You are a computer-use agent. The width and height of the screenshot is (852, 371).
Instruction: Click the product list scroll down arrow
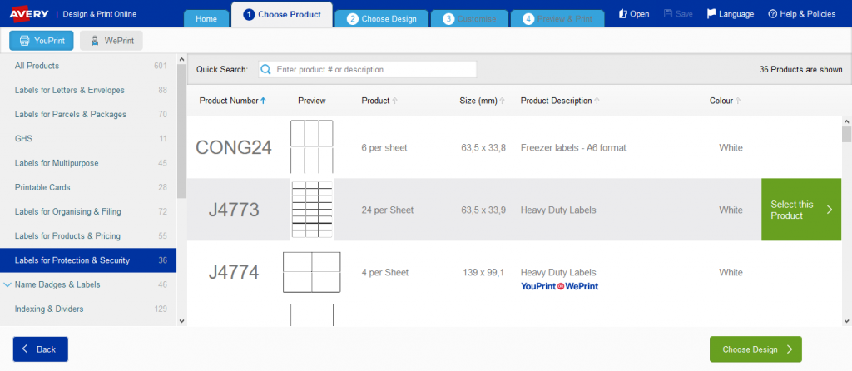[x=846, y=321]
